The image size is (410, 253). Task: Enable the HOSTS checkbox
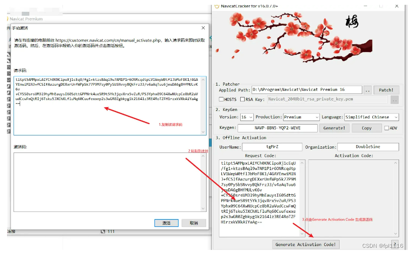pyautogui.click(x=221, y=99)
